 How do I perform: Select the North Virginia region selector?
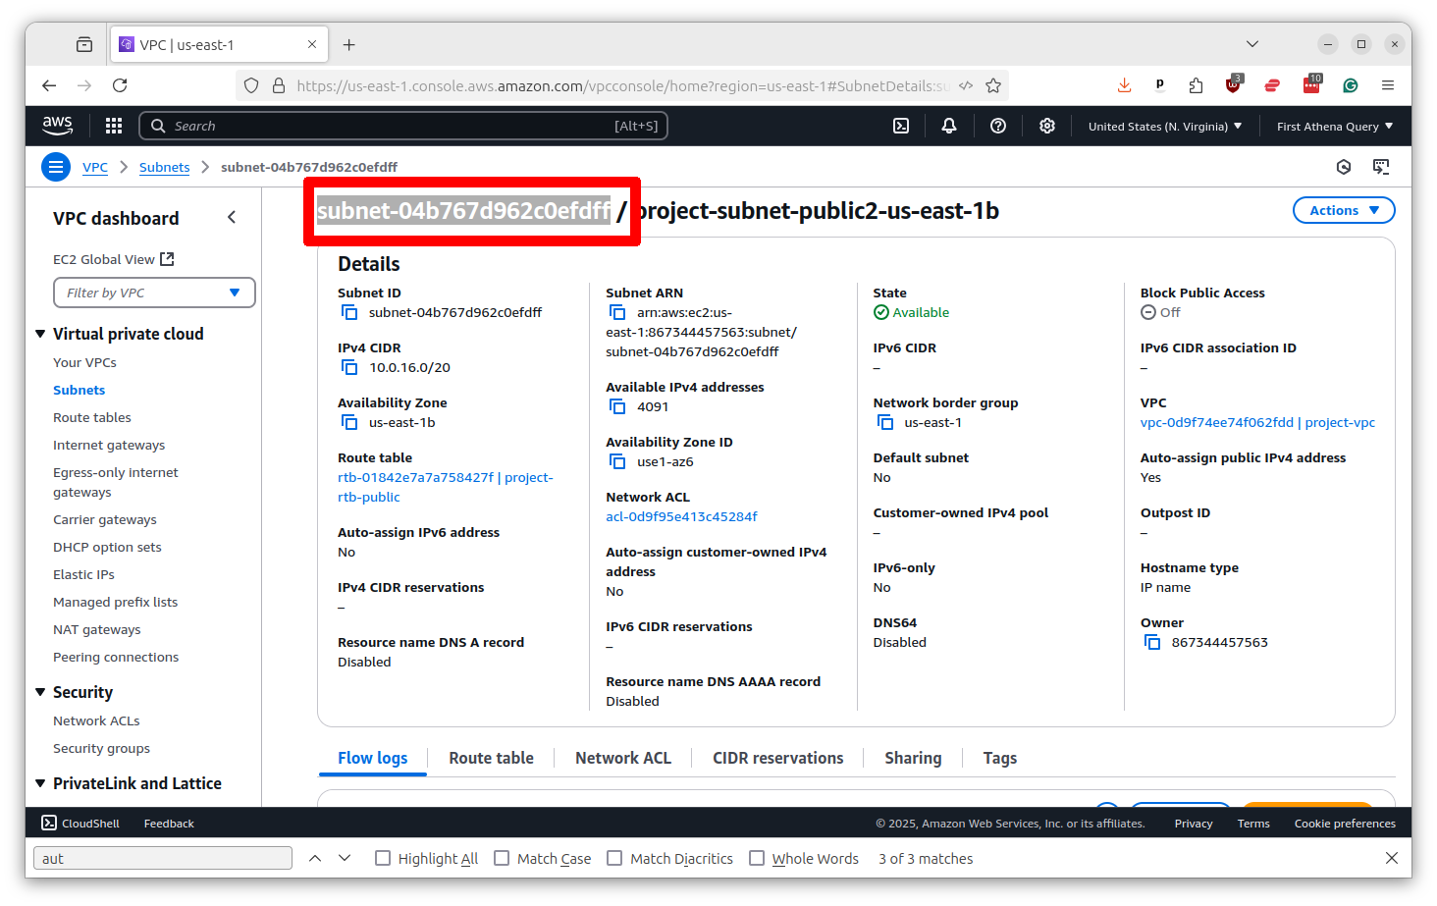1164,126
